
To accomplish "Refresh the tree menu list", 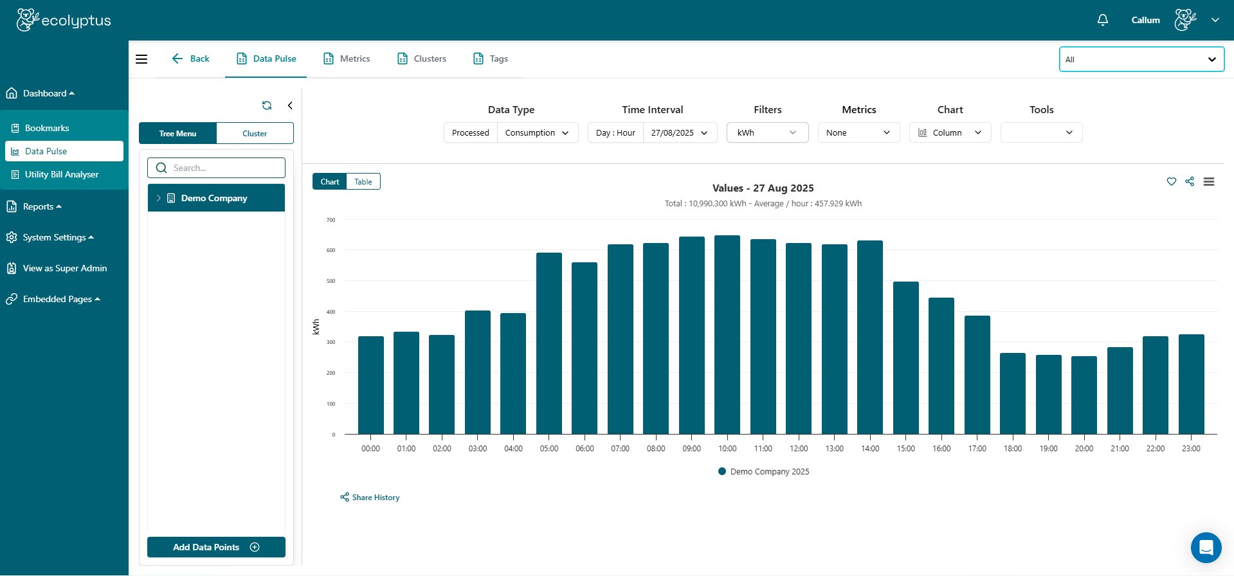I will point(267,105).
